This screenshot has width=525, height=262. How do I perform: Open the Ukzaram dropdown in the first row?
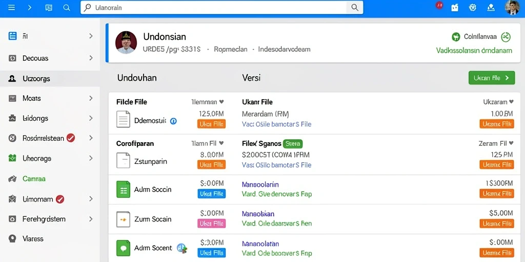tap(498, 102)
